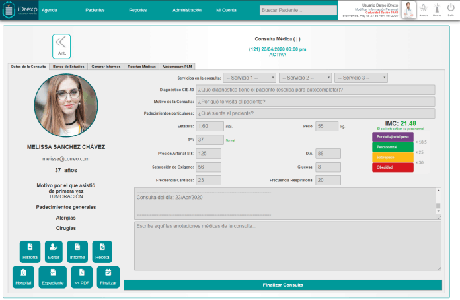Open the Hospital icon button
The height and width of the screenshot is (300, 460).
coord(23,277)
